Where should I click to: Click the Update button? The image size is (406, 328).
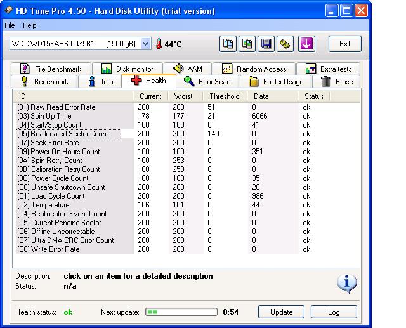tap(281, 312)
